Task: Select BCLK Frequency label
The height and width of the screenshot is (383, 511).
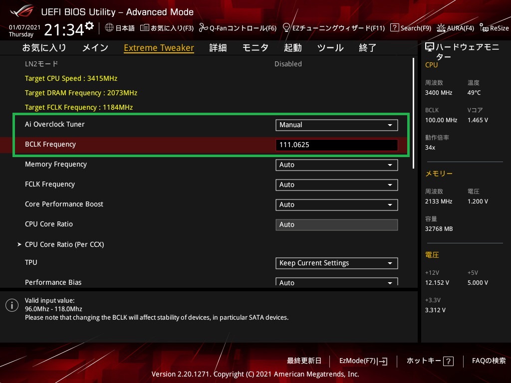Action: (50, 144)
